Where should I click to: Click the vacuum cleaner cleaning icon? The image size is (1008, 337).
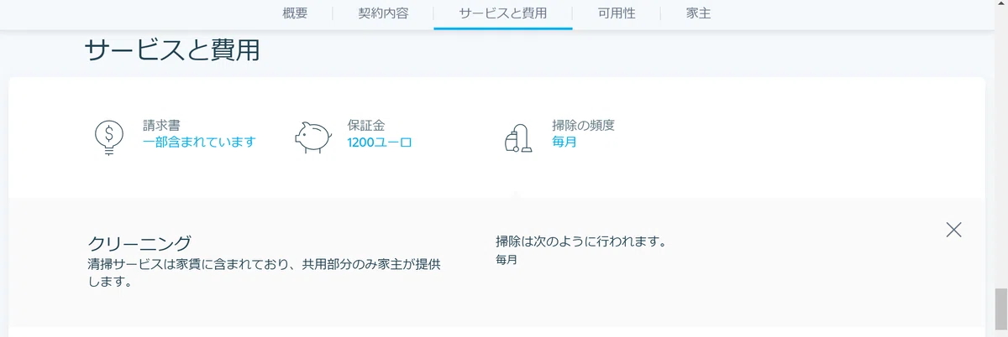point(517,137)
